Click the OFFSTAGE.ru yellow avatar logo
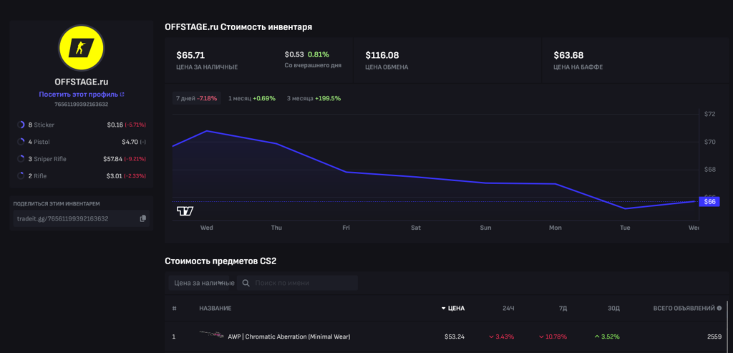 pos(81,47)
